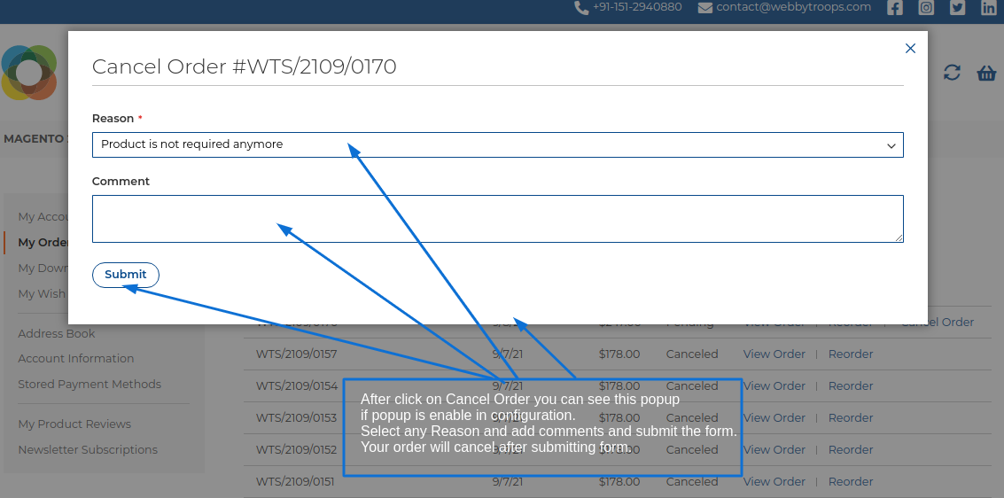Click order number WTS/2109/0157
Viewport: 1004px width, 498px height.
pyautogui.click(x=297, y=354)
